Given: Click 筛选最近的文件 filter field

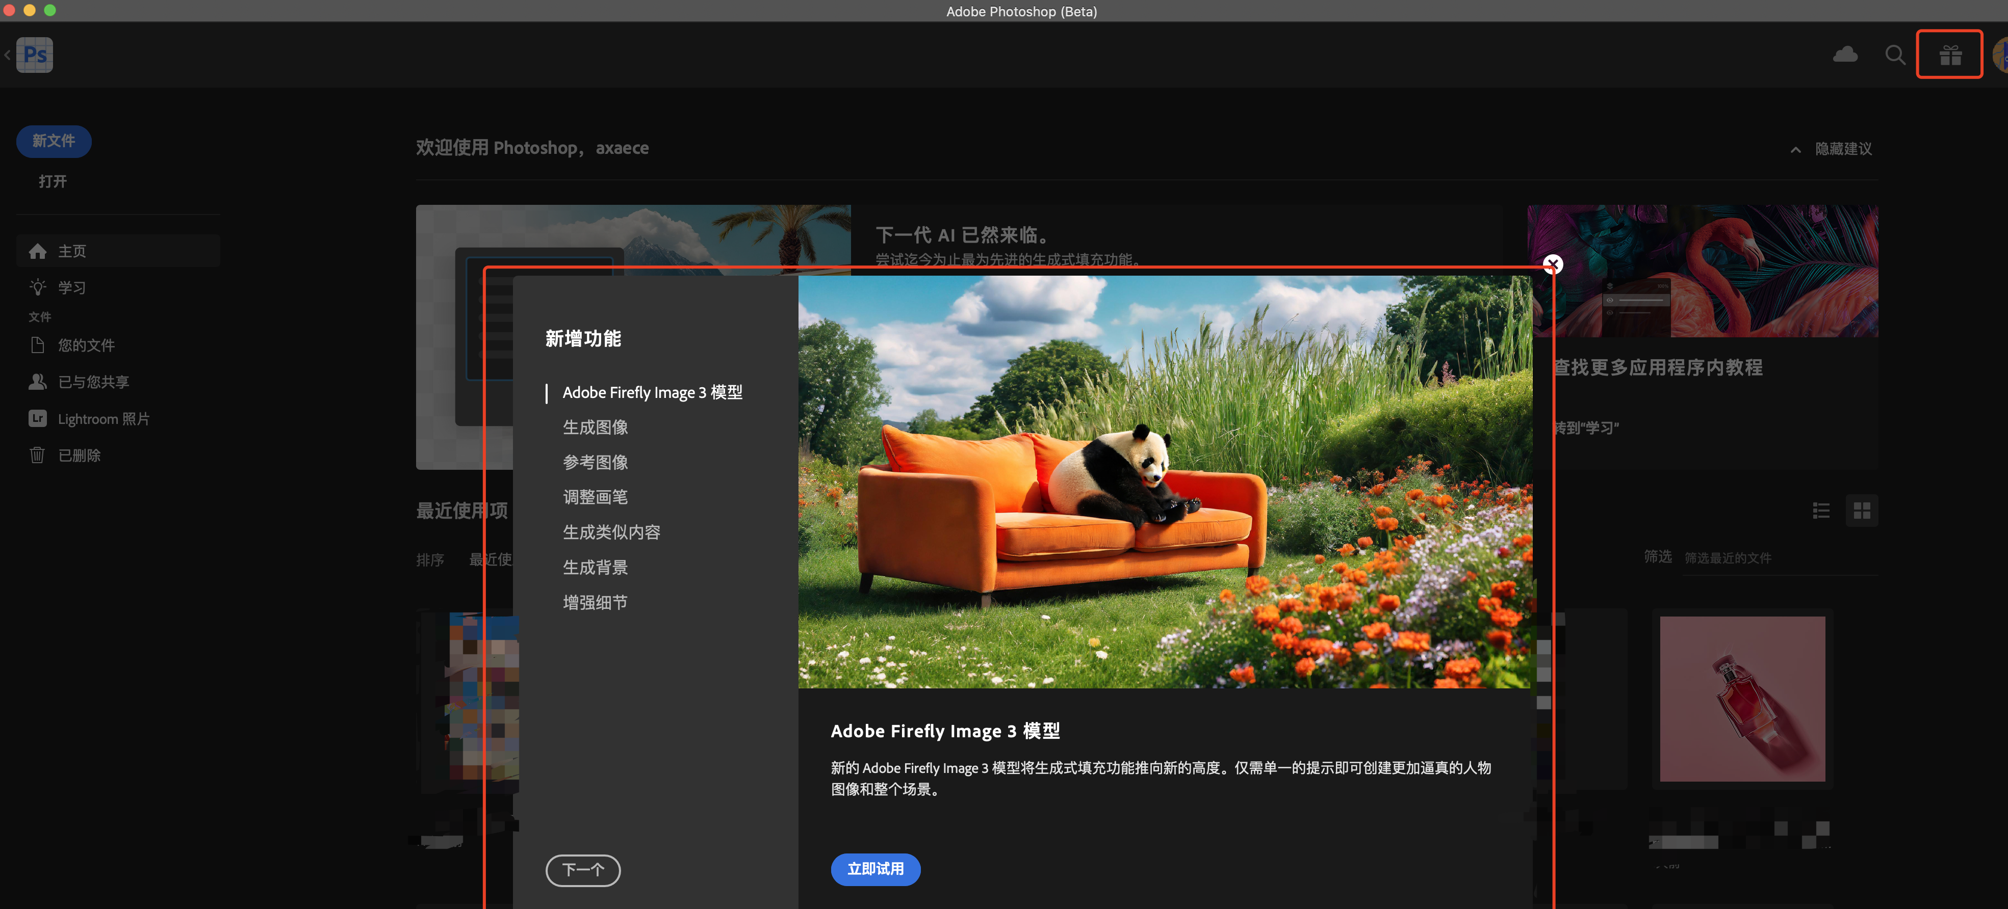Looking at the screenshot, I should tap(1781, 558).
